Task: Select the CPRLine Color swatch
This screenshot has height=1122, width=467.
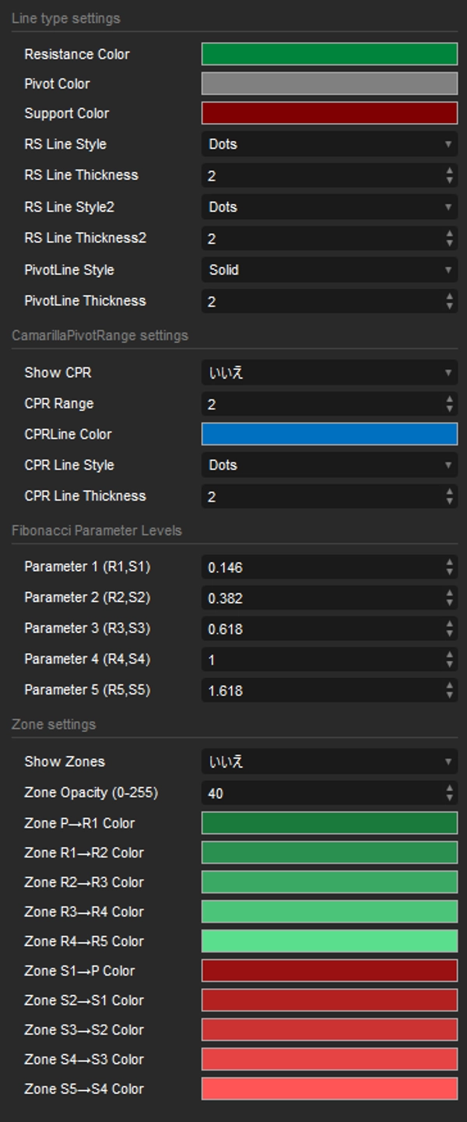Action: coord(328,434)
